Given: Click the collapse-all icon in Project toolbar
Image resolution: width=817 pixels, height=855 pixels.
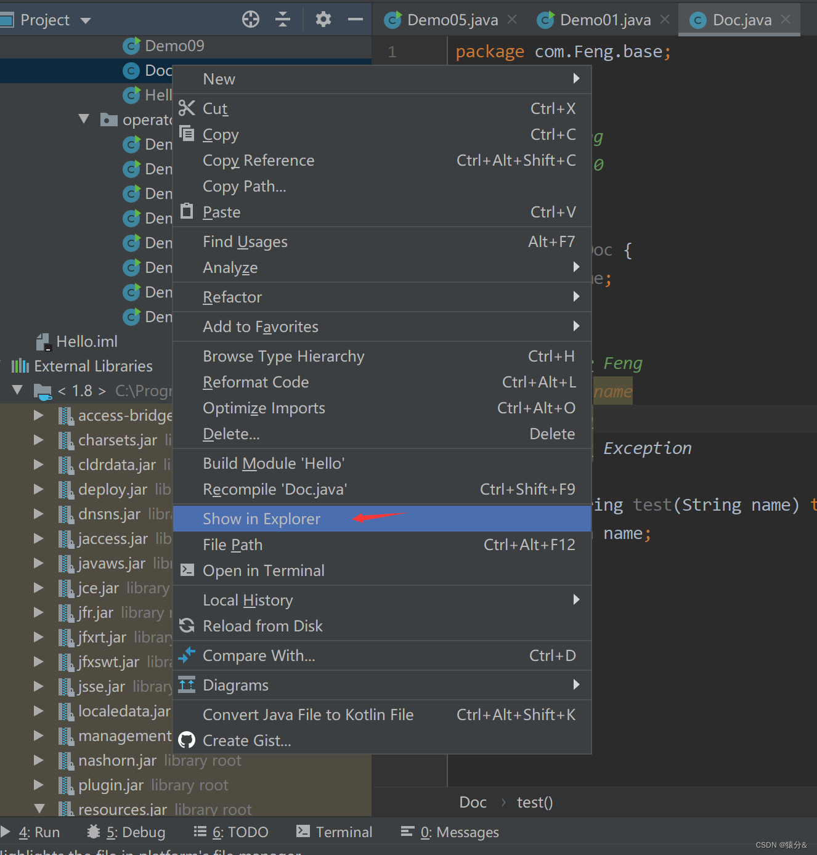Looking at the screenshot, I should [283, 19].
